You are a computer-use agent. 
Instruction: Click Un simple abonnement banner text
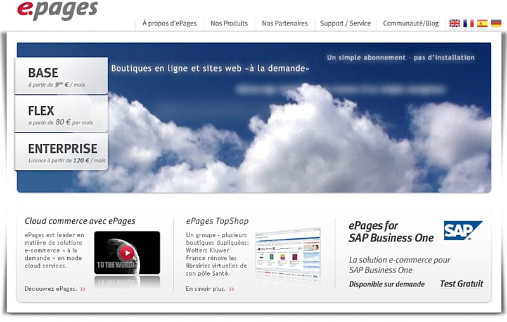(x=401, y=58)
